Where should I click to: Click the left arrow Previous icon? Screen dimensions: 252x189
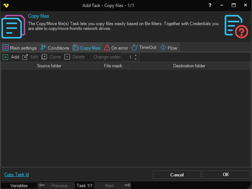pos(42,185)
